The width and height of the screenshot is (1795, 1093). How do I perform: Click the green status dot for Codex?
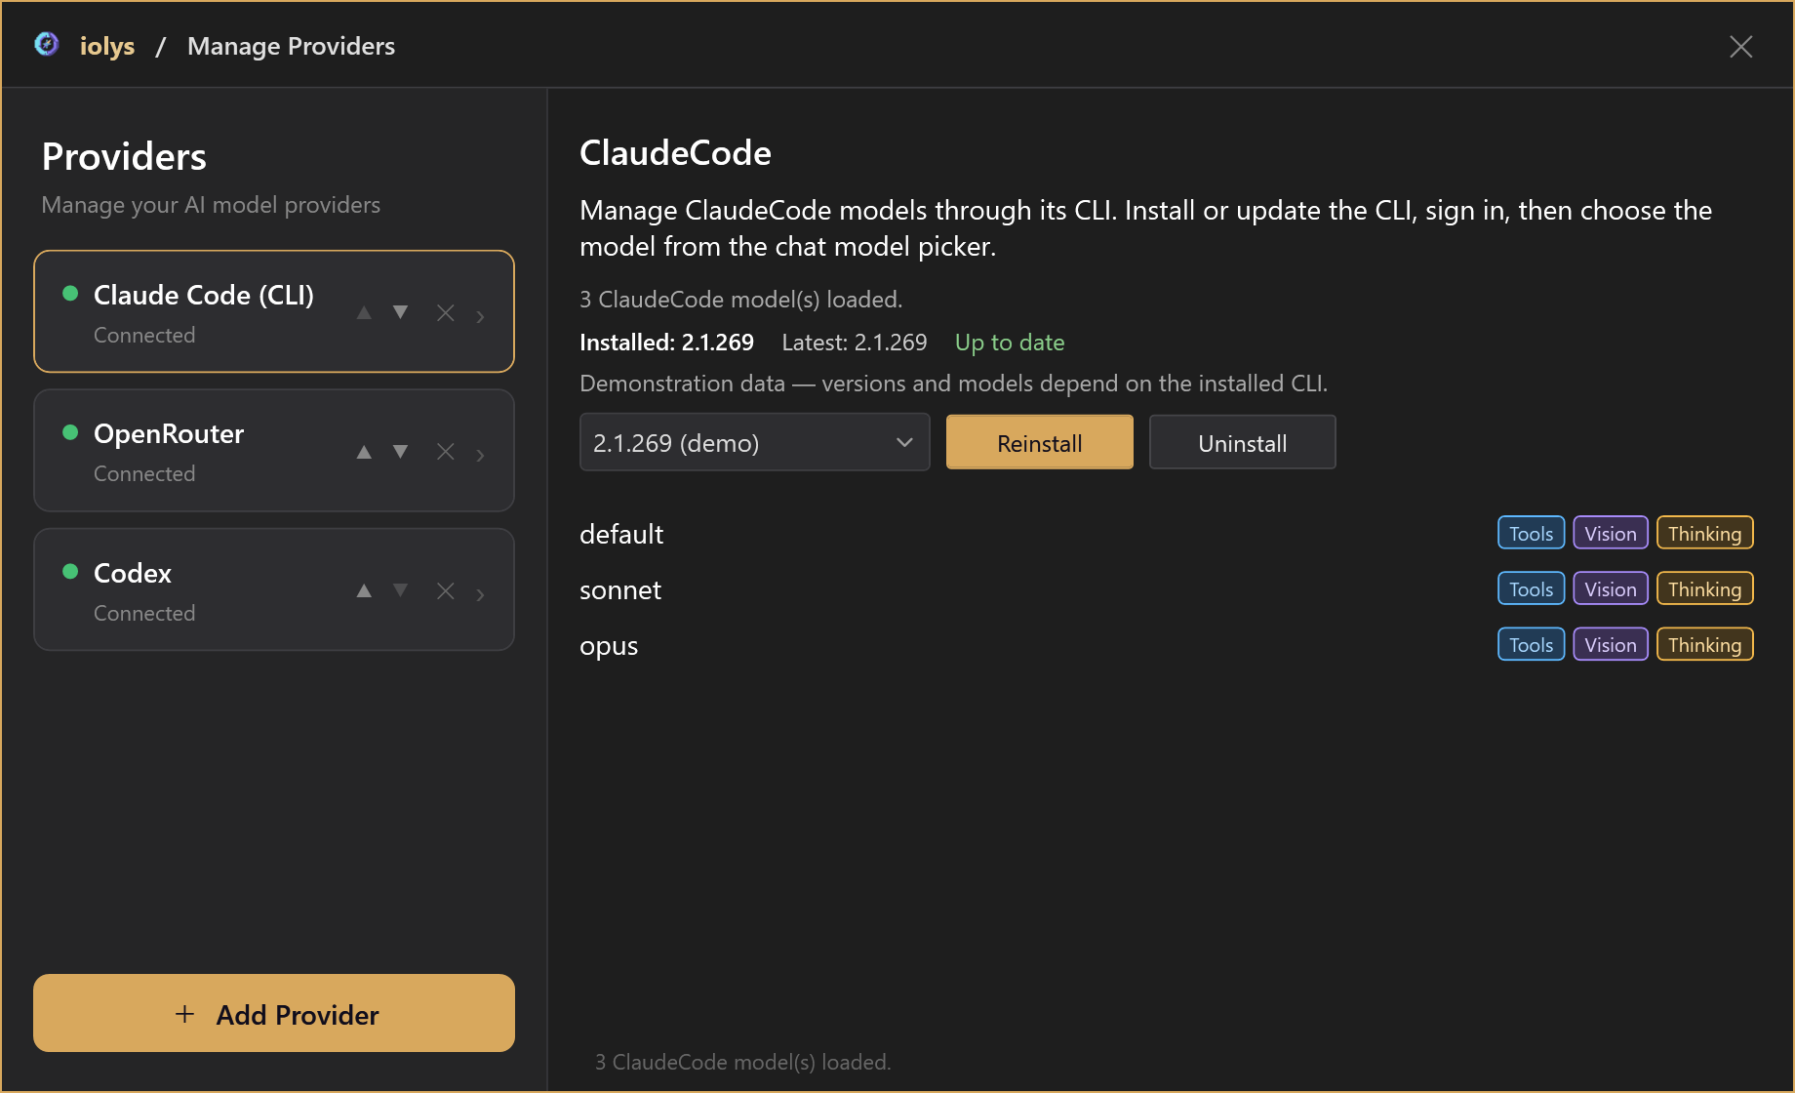tap(70, 571)
